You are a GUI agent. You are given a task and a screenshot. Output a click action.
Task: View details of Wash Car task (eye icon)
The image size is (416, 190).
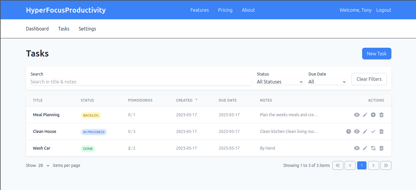357,148
